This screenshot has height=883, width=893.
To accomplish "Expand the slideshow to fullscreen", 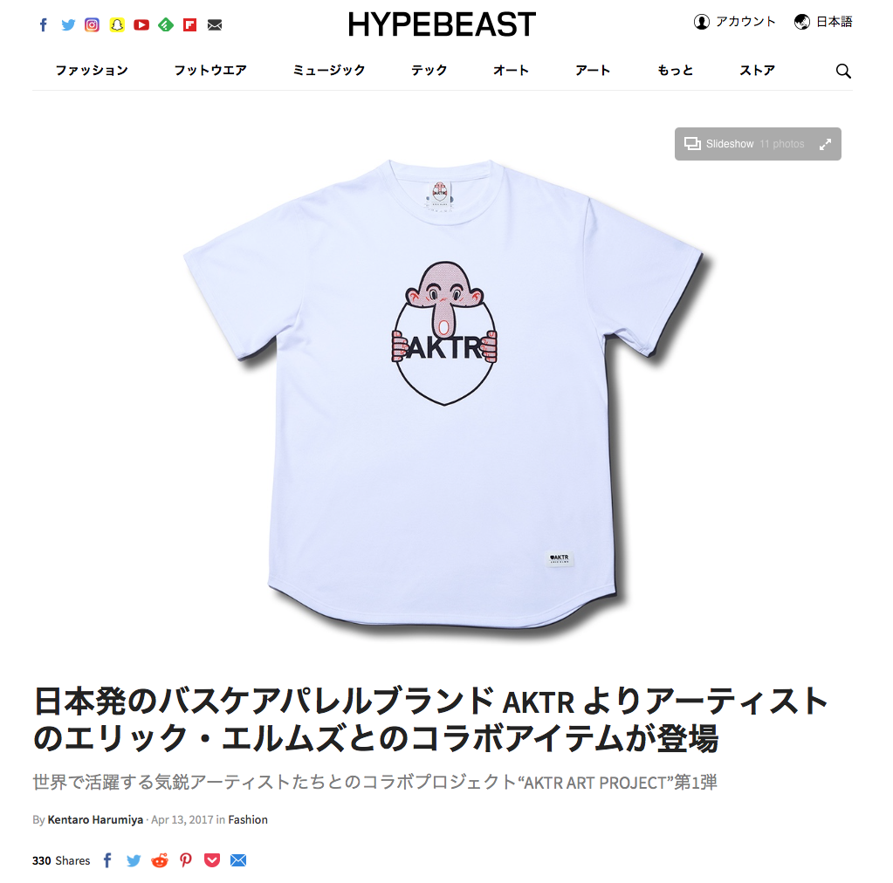I will click(825, 145).
